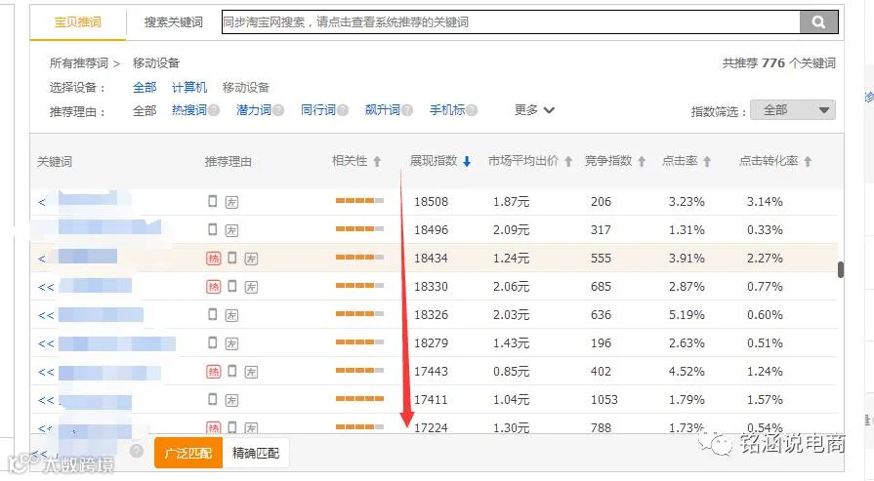Click help icon beside 热搜词

tap(214, 110)
